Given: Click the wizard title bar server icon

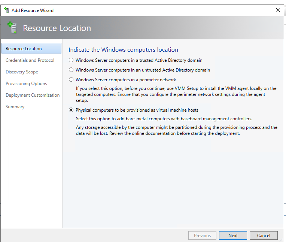Looking at the screenshot, I should click(x=6, y=10).
